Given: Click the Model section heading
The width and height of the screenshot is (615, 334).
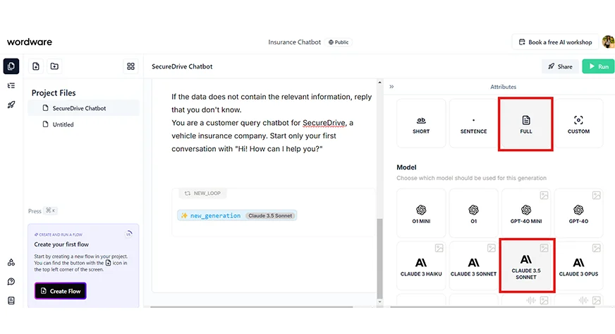Looking at the screenshot, I should (x=406, y=167).
